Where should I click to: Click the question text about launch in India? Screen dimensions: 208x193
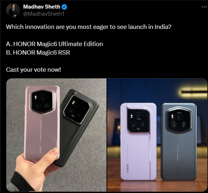tap(89, 27)
